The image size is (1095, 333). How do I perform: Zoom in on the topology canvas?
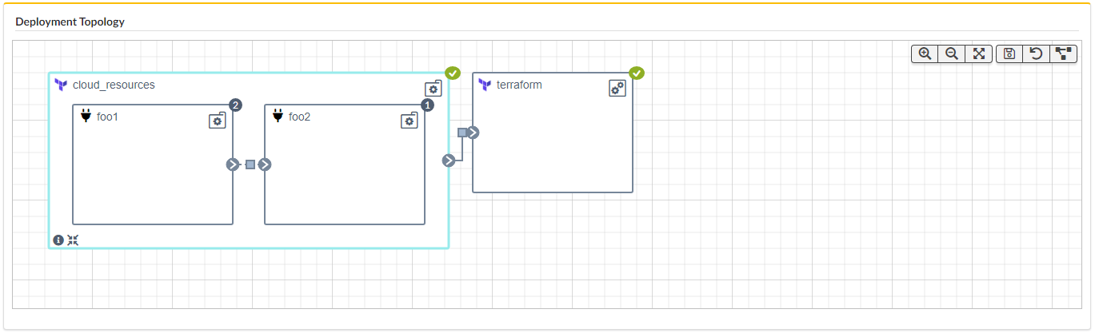coord(925,54)
